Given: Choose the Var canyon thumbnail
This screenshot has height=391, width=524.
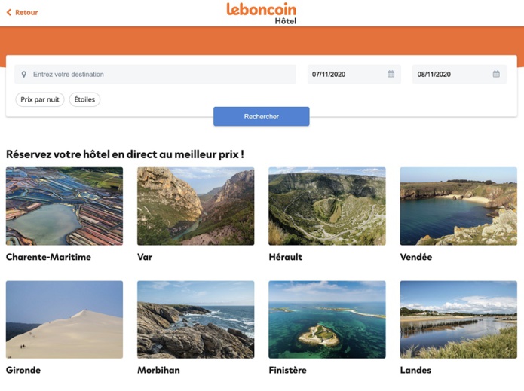Looking at the screenshot, I should [195, 206].
